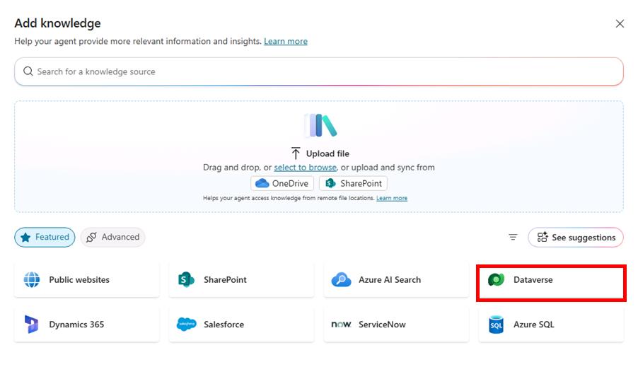The height and width of the screenshot is (379, 638).
Task: Select the Public websites globe icon
Action: click(32, 280)
